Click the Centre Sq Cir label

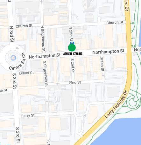18,62
